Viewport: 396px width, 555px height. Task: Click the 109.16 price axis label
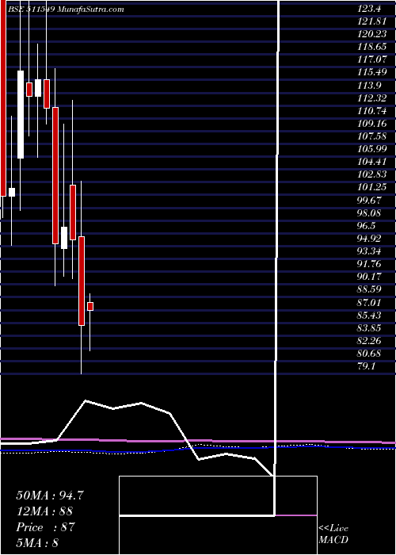point(372,124)
